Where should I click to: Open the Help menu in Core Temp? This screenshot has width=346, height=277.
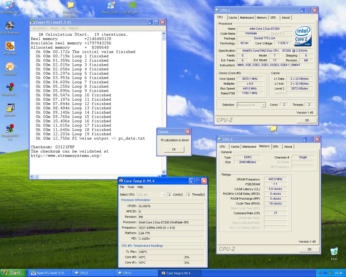(140, 187)
